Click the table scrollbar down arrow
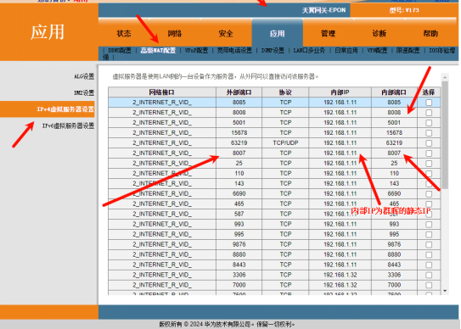 [x=445, y=291]
